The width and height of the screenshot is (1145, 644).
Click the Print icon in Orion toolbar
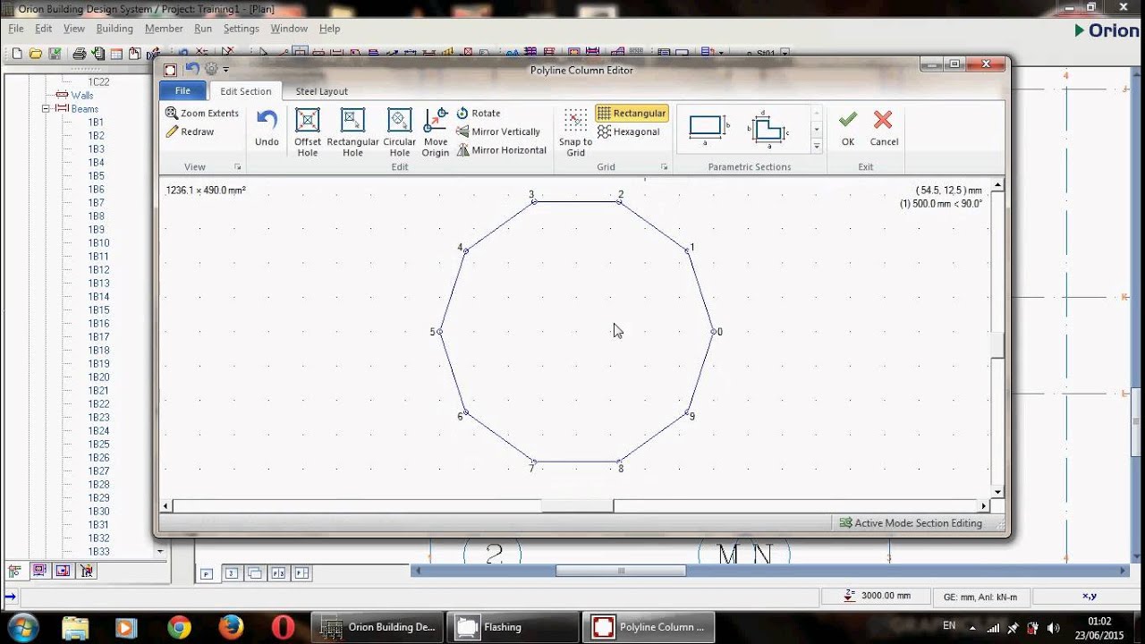79,54
